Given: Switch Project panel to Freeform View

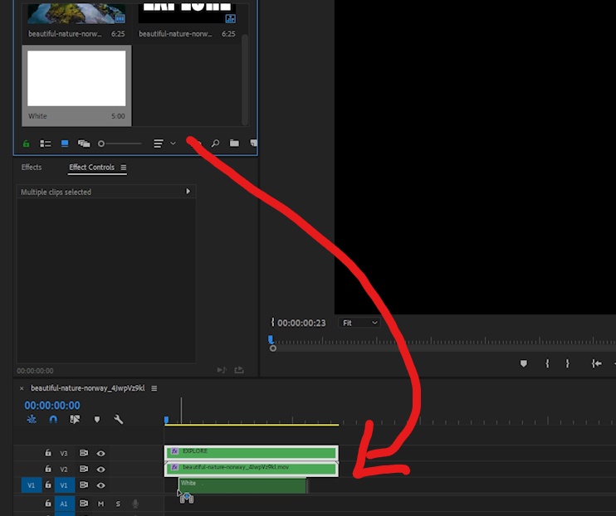Looking at the screenshot, I should (84, 144).
